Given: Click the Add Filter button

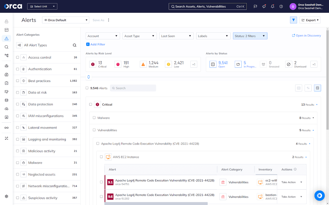Looking at the screenshot, I should pyautogui.click(x=96, y=44).
